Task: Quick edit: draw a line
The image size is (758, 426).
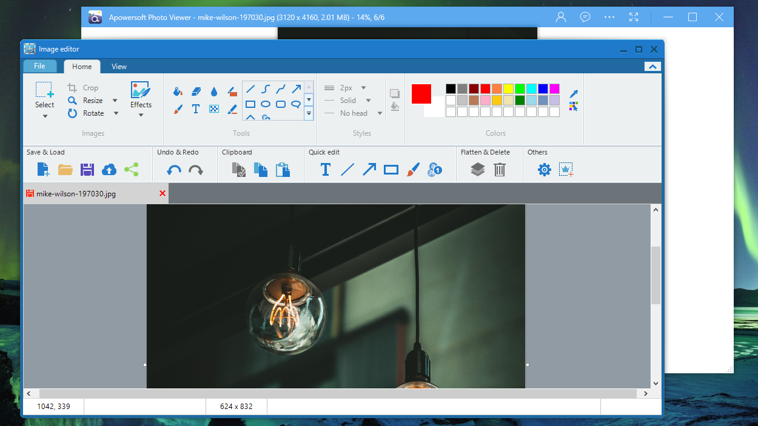Action: (x=347, y=170)
